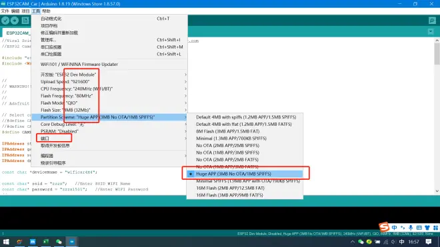This screenshot has height=247, width=440.
Task: Open 串口监视器 Ctrl+Shift+M entry
Action: (x=109, y=47)
